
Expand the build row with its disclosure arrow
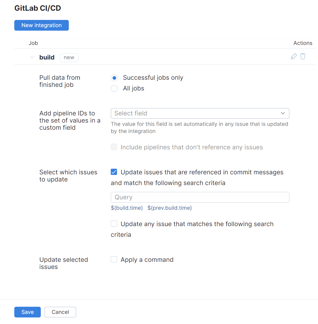[32, 57]
